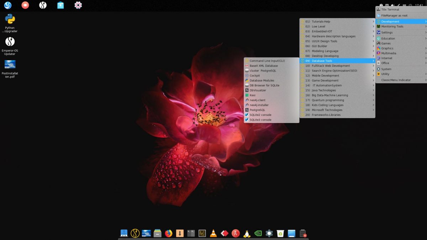Open the pink gear icon in top bar
Screen dimensions: 427x240
tap(78, 5)
